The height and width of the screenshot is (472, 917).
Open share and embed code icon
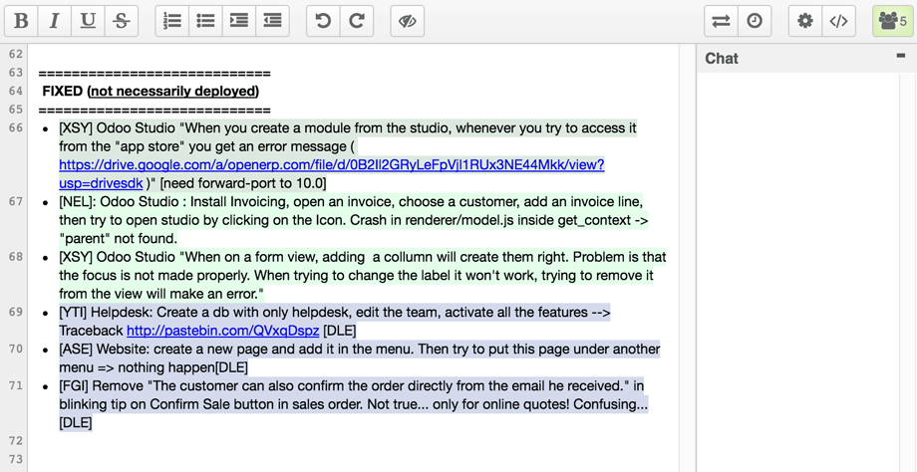(x=838, y=21)
